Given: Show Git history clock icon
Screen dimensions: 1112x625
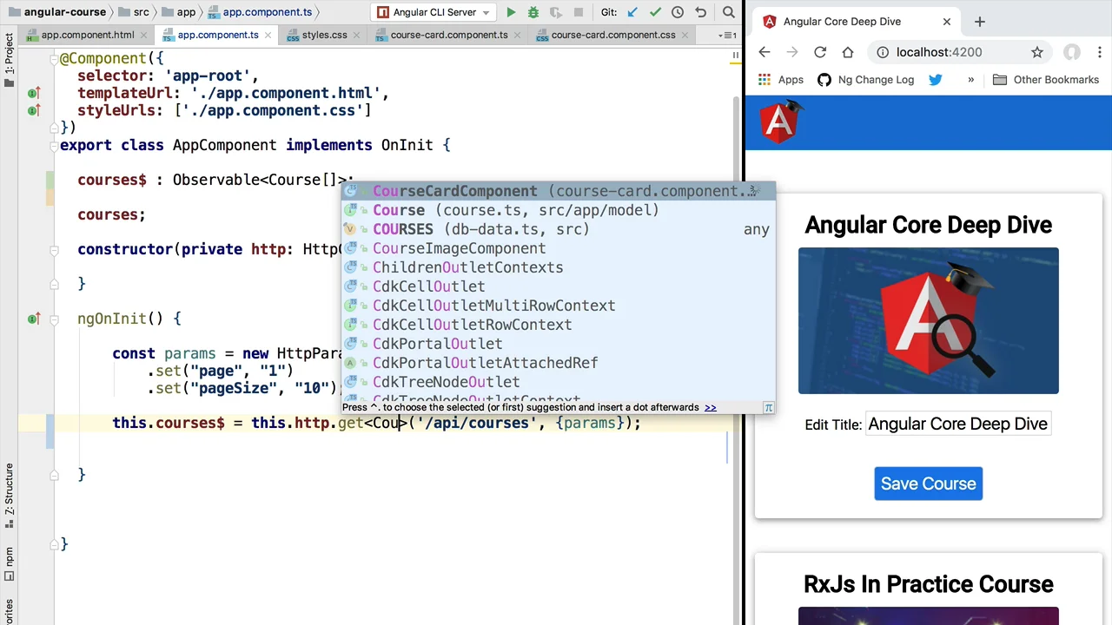Looking at the screenshot, I should [x=678, y=12].
